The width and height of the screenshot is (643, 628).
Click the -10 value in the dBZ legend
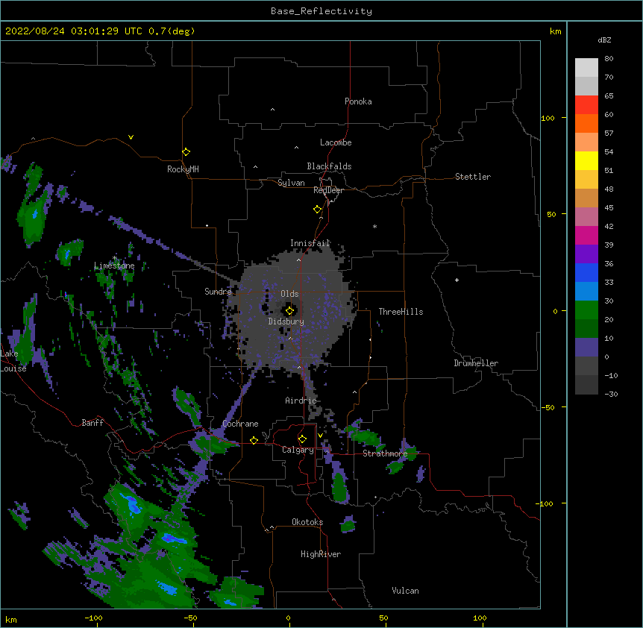click(611, 375)
